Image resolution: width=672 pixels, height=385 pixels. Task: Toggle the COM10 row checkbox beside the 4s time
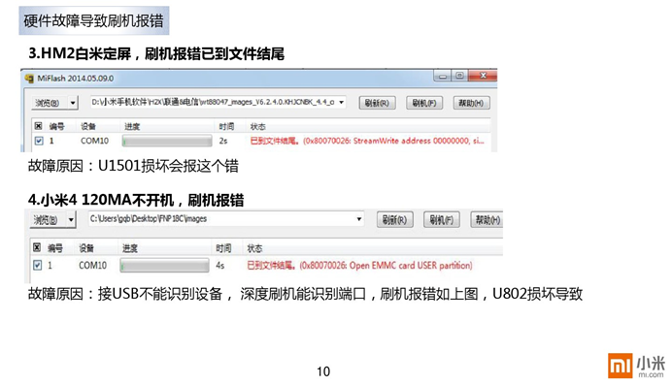click(x=37, y=265)
